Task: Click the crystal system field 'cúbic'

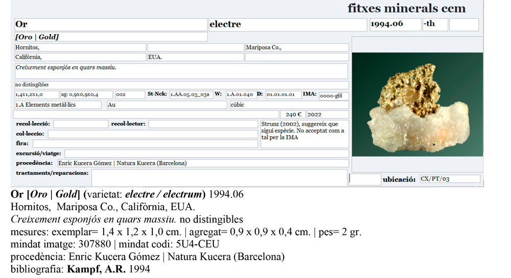Action: 289,105
